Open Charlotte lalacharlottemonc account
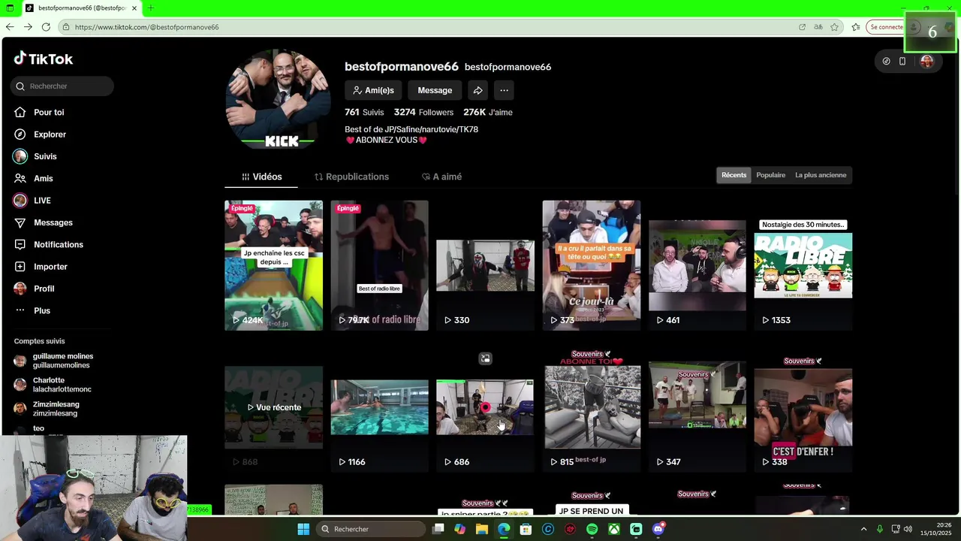Viewport: 961px width, 541px height. coord(62,385)
